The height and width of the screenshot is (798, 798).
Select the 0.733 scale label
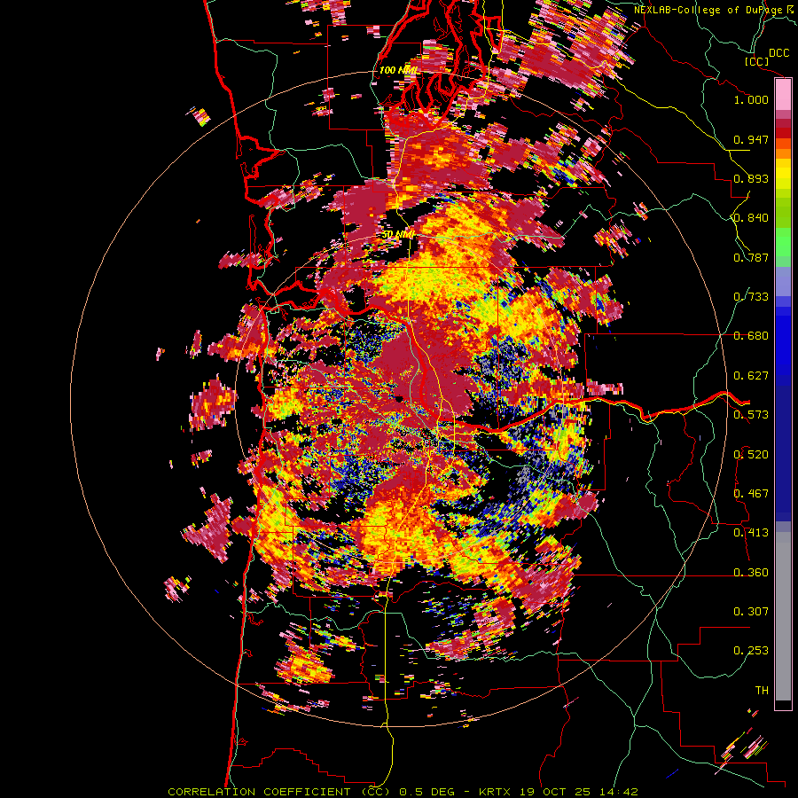[751, 297]
